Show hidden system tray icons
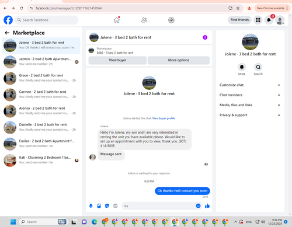 [x=235, y=222]
